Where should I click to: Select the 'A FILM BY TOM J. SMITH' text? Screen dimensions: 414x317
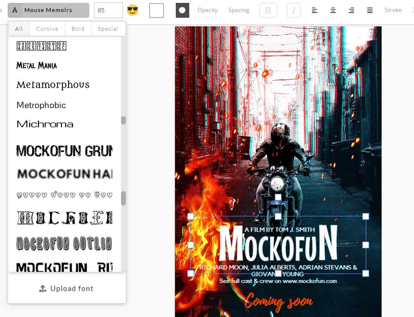[280, 230]
